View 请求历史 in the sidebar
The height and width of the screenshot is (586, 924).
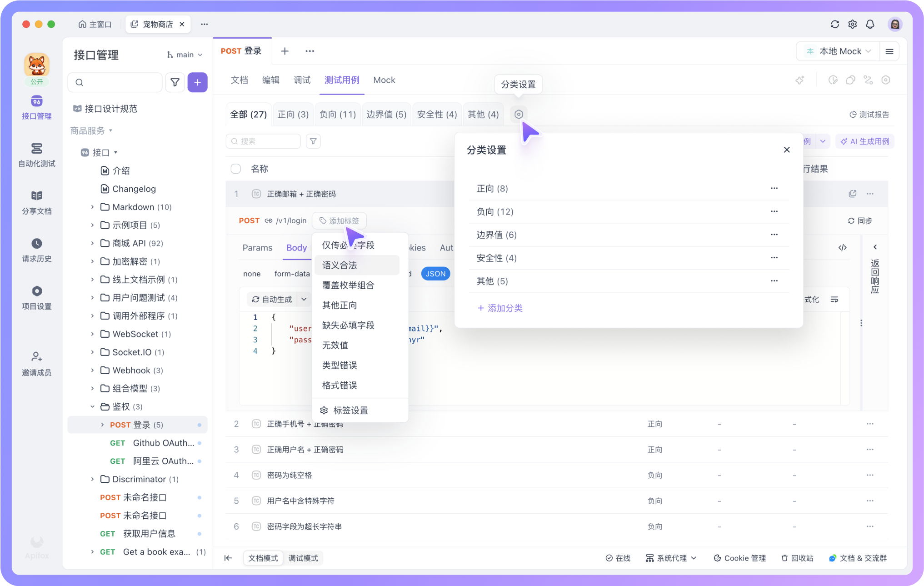click(36, 250)
